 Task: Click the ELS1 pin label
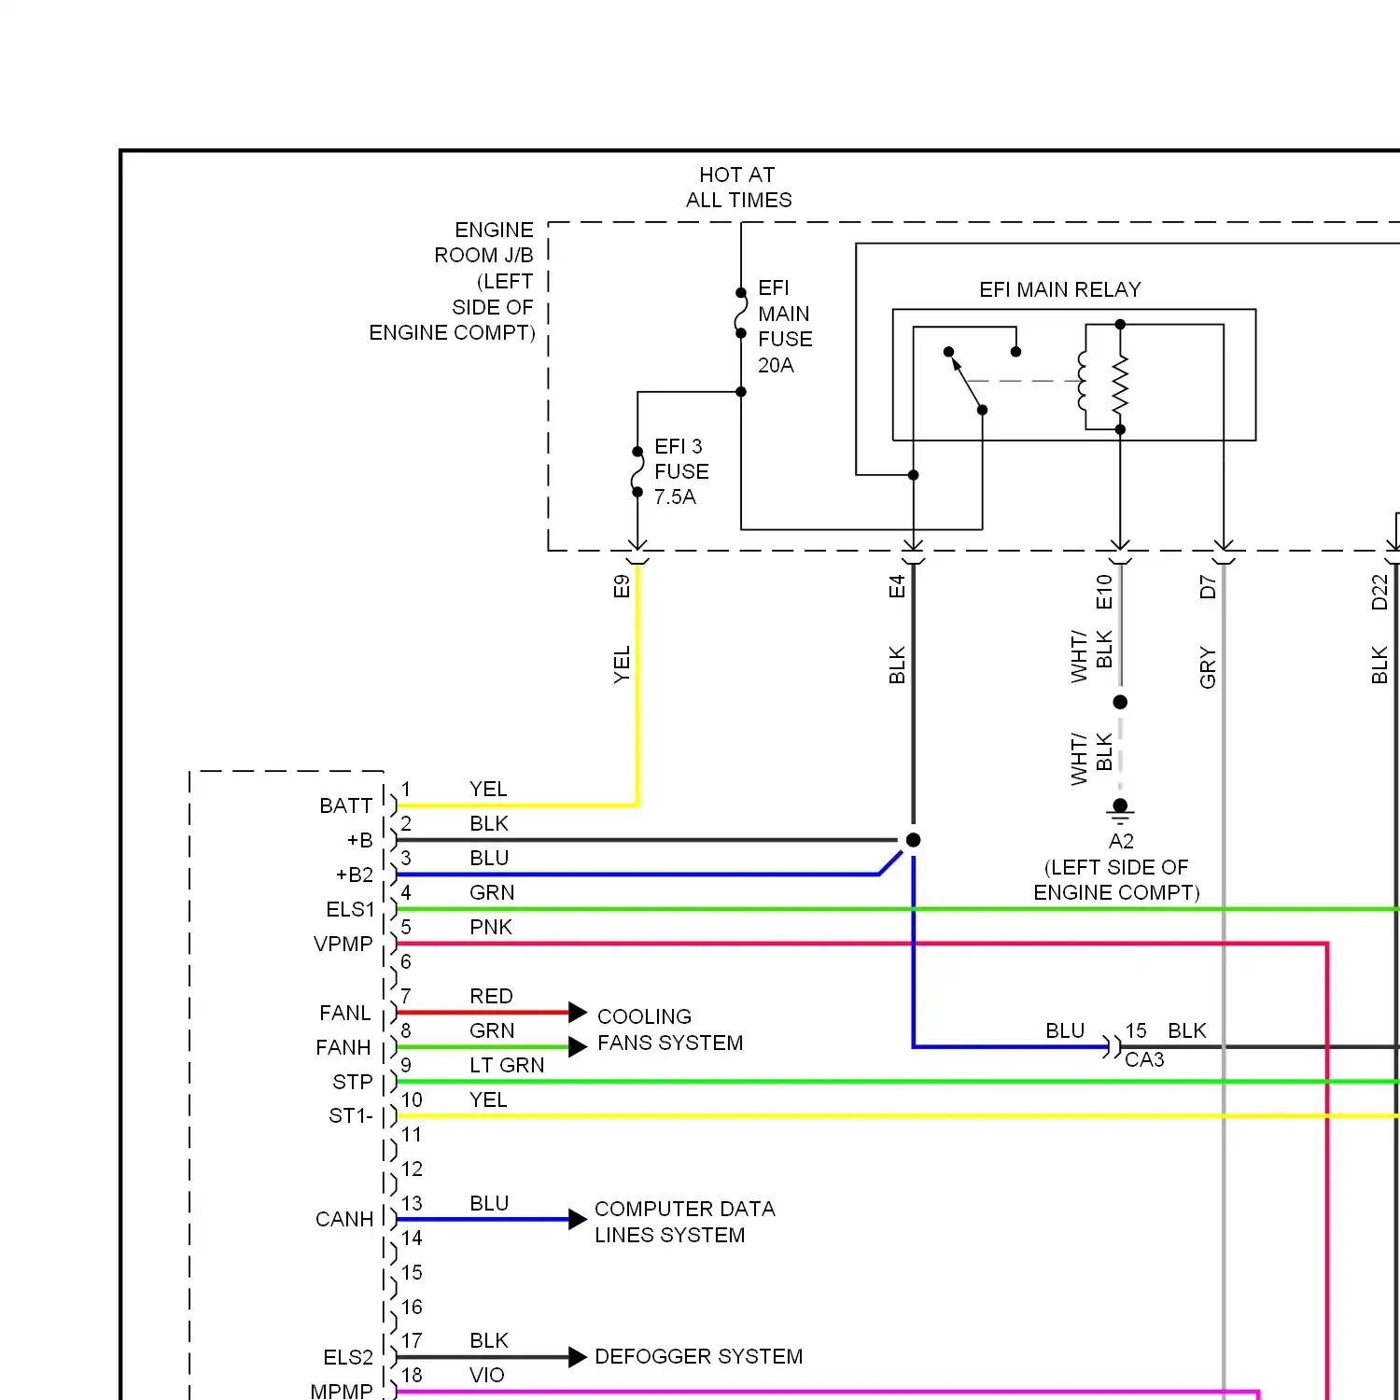350,909
